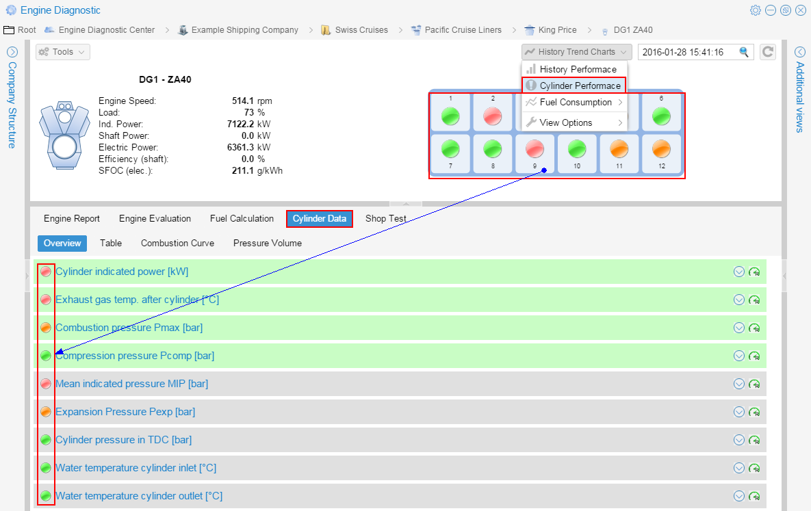Toggle the green lamp beside Compression pressure Pcomp
The image size is (811, 511).
45,355
